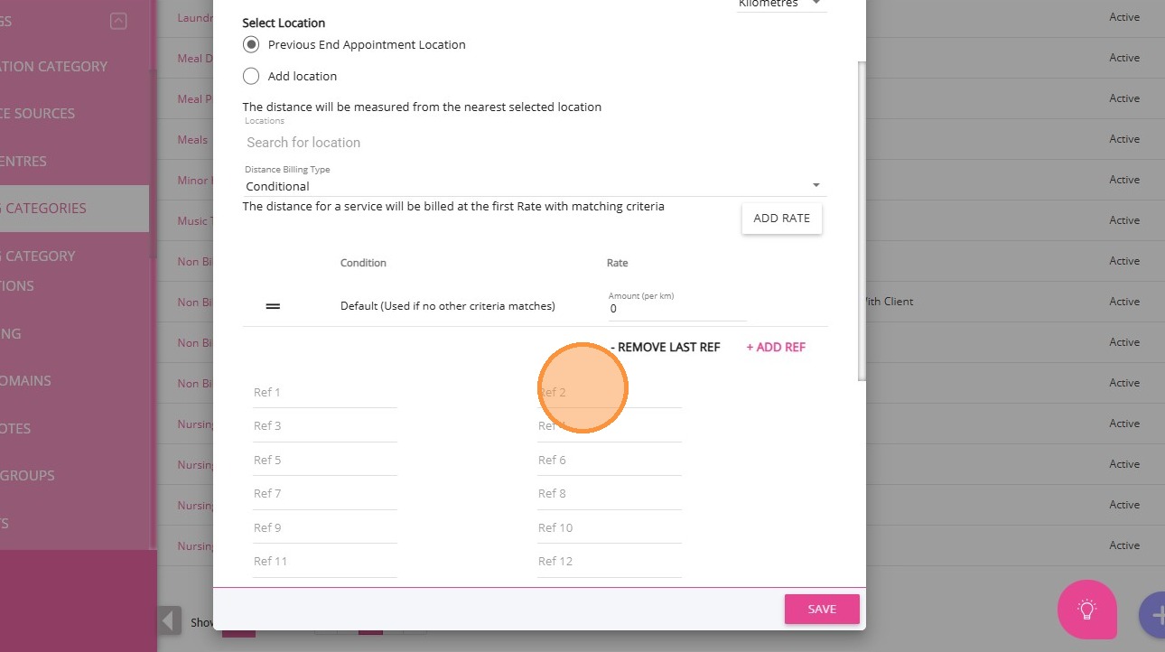
Task: Click the + ADD REF link
Action: tap(776, 347)
